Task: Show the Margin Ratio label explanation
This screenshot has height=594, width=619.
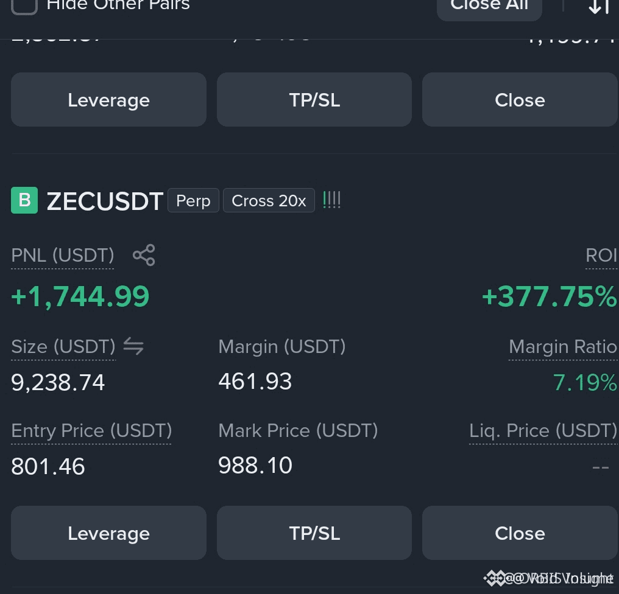Action: point(563,347)
